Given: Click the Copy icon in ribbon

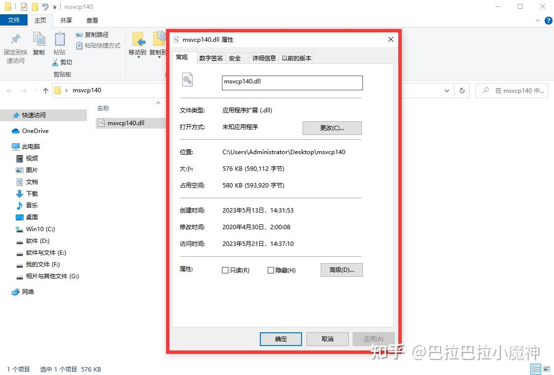Looking at the screenshot, I should [x=39, y=39].
